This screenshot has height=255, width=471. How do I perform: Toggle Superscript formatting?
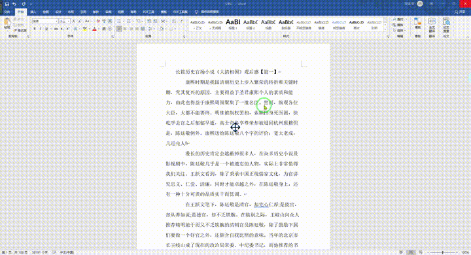pyautogui.click(x=67, y=29)
